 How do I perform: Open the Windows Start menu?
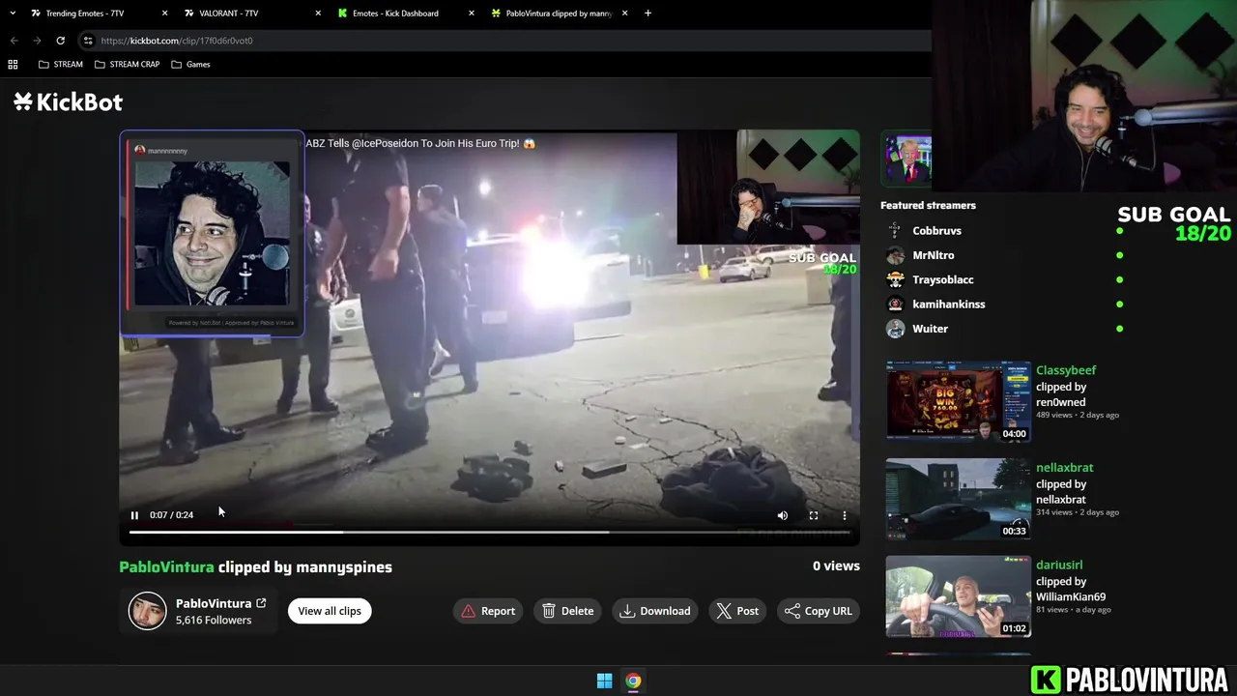604,681
